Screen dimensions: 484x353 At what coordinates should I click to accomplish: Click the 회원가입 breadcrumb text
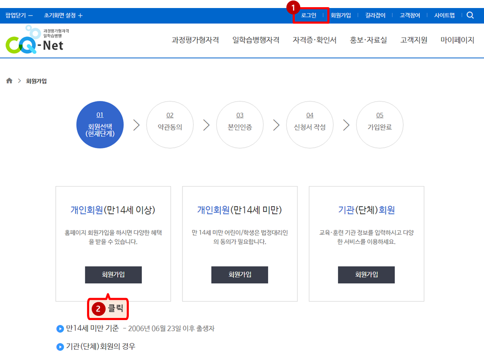36,81
